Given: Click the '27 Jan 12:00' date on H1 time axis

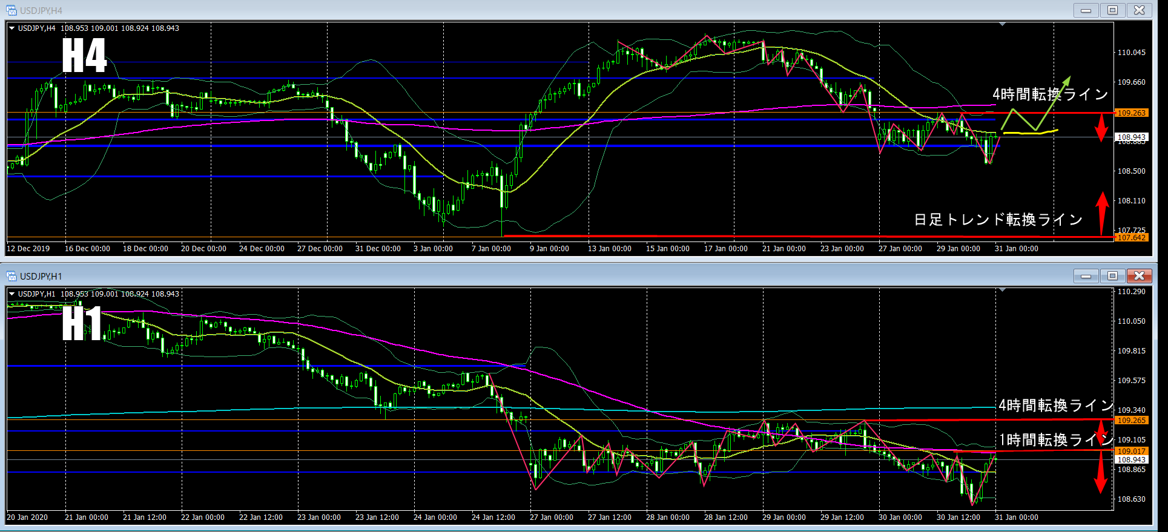Looking at the screenshot, I should point(610,517).
